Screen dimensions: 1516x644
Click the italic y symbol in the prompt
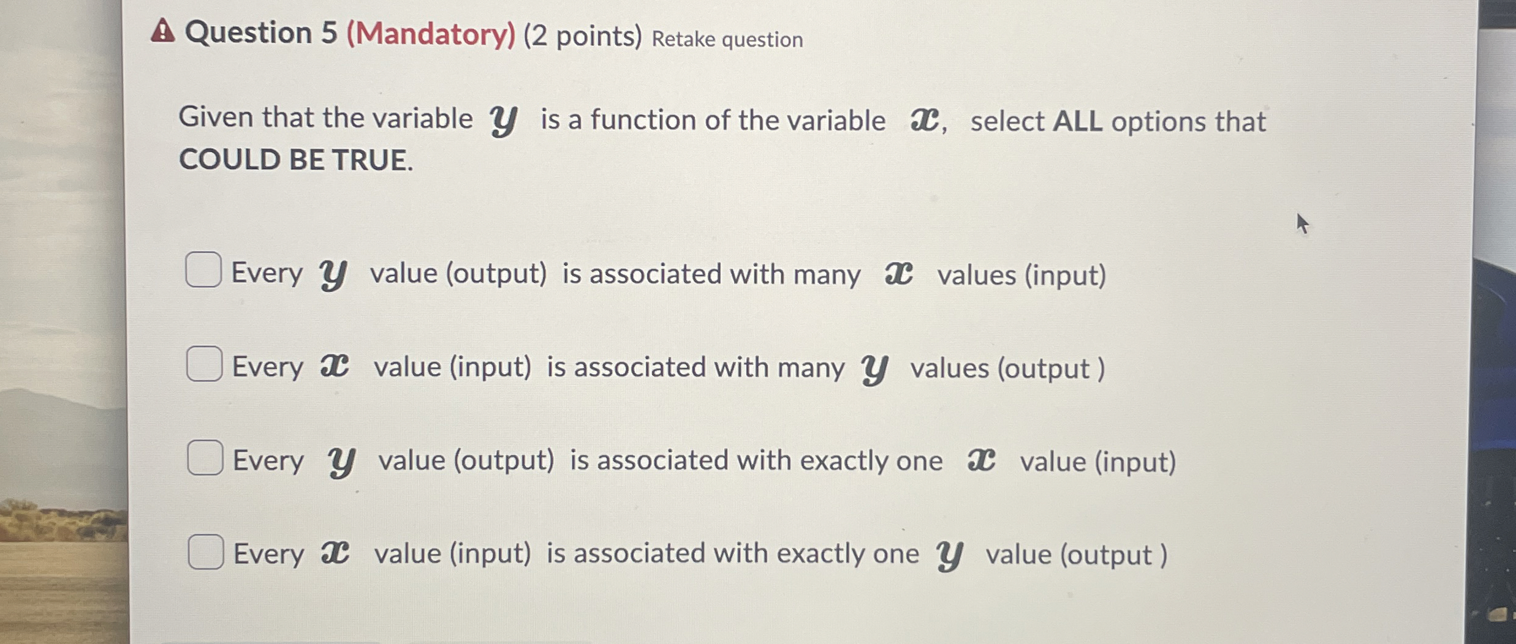tap(504, 118)
